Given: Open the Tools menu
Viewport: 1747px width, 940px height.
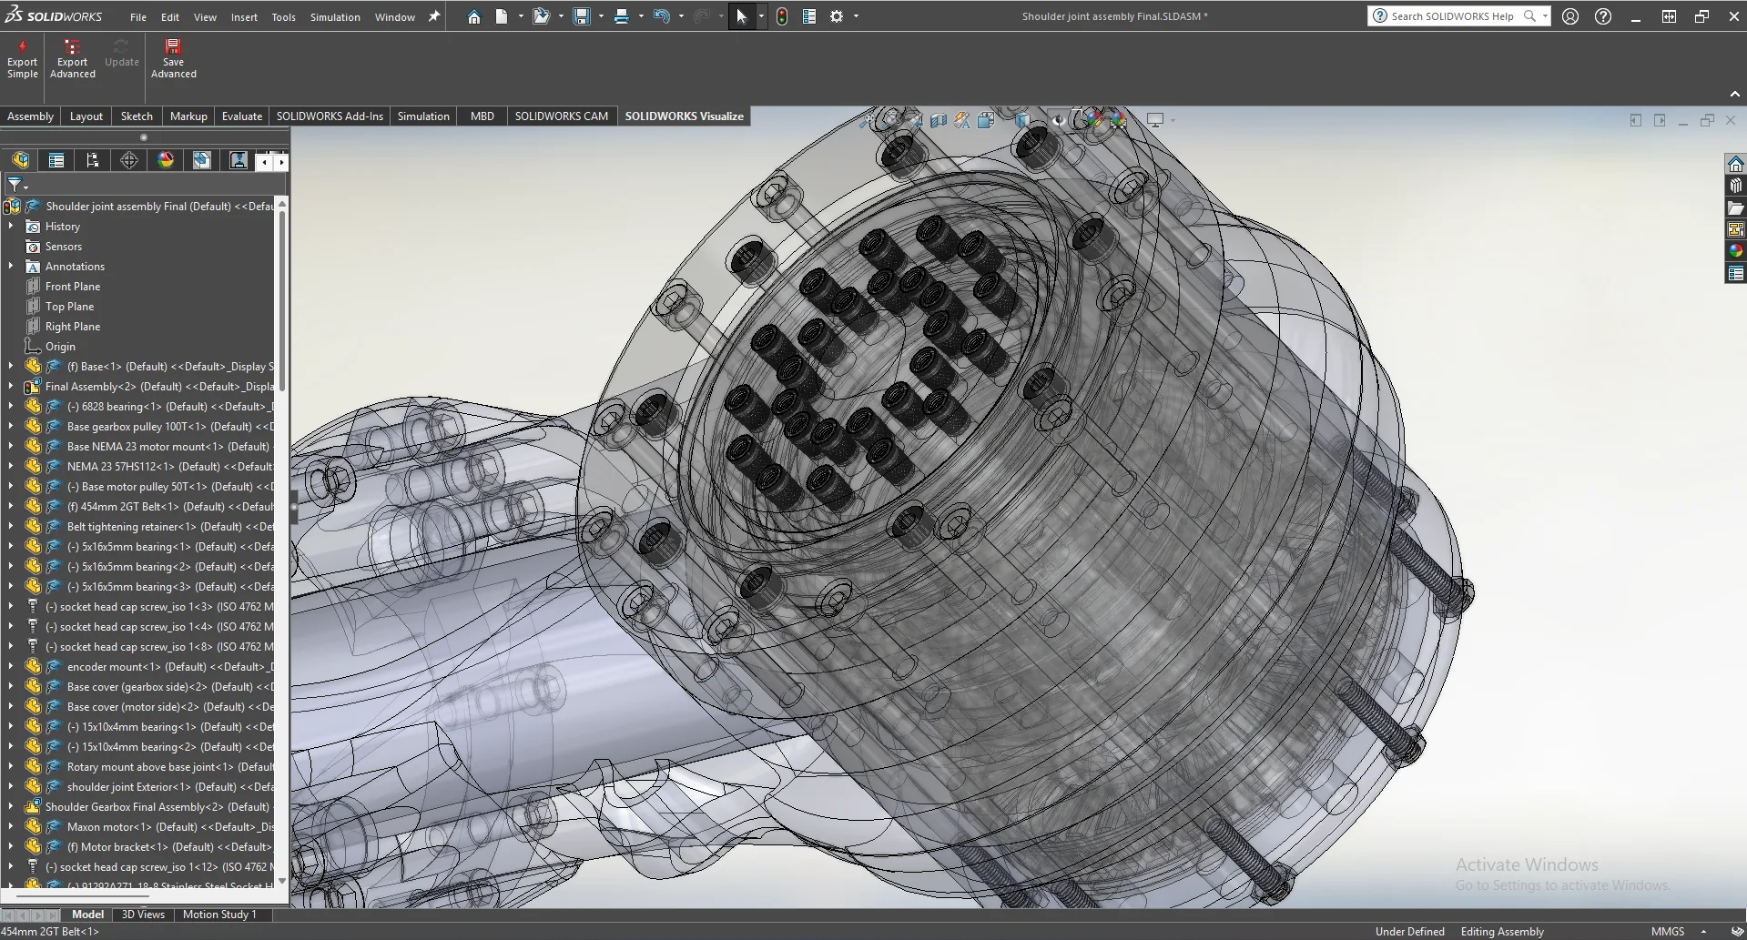Looking at the screenshot, I should (283, 17).
